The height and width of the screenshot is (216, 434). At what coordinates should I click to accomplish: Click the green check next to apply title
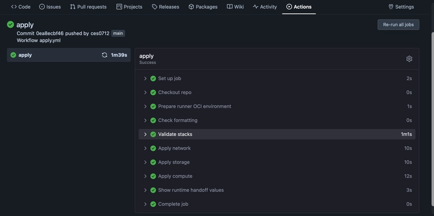tap(10, 24)
